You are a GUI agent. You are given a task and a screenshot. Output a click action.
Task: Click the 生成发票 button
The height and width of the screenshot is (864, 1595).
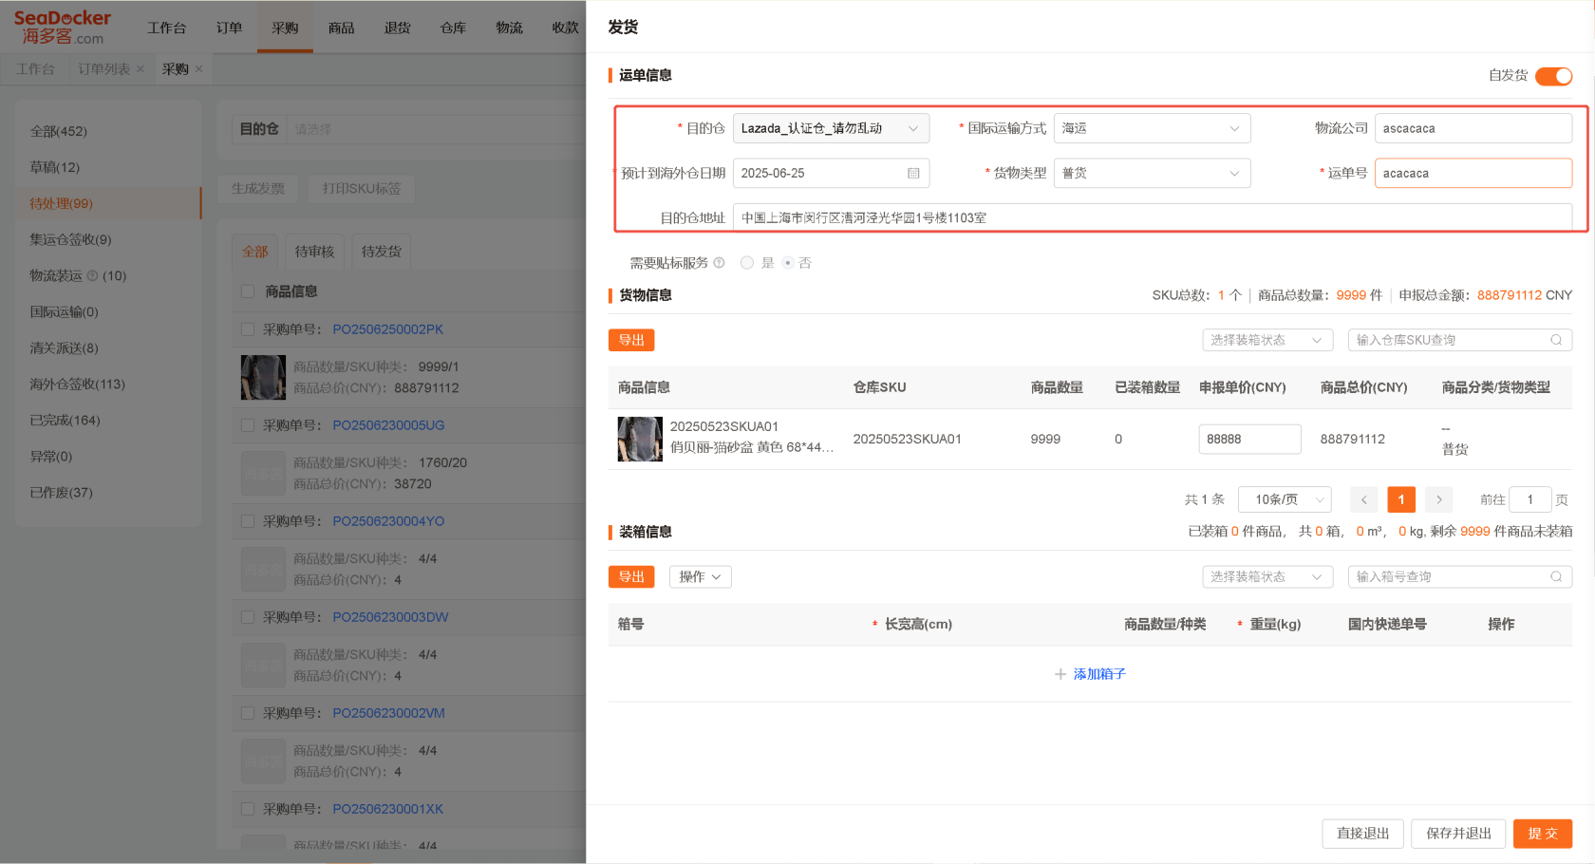click(258, 188)
